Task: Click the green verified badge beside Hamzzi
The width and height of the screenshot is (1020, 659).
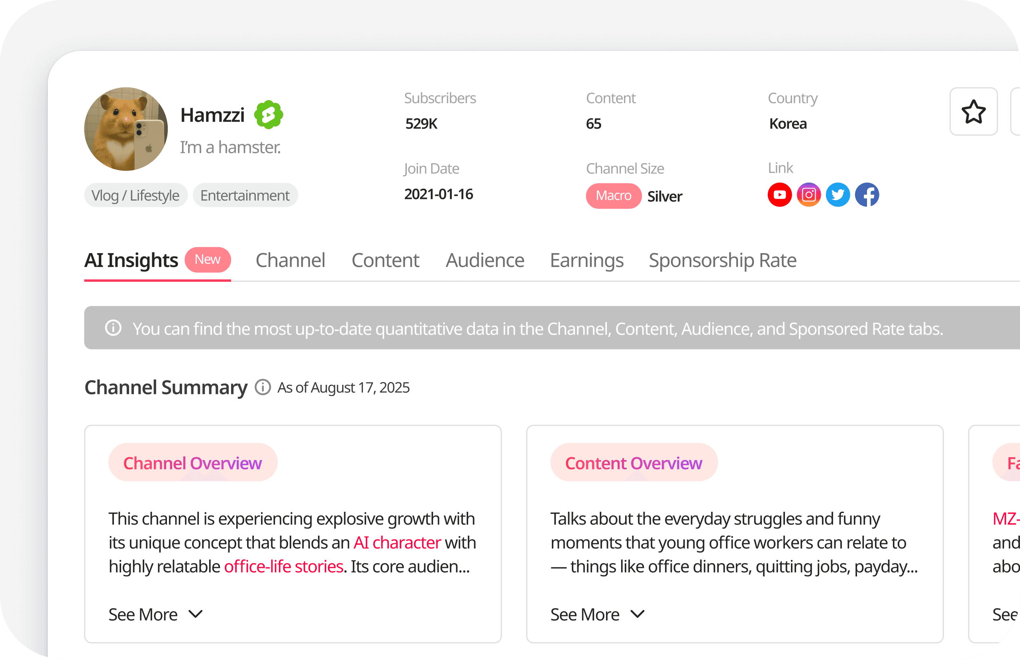Action: tap(269, 115)
